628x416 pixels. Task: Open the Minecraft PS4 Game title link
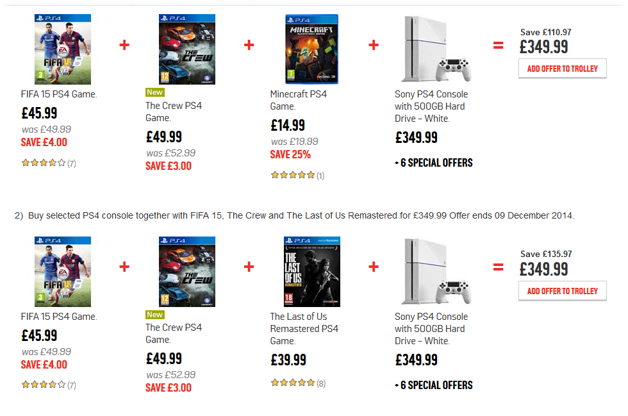point(298,100)
